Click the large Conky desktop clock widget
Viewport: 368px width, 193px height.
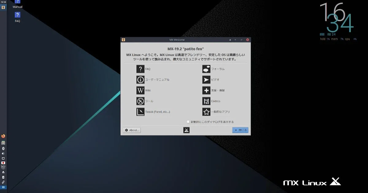(x=337, y=18)
